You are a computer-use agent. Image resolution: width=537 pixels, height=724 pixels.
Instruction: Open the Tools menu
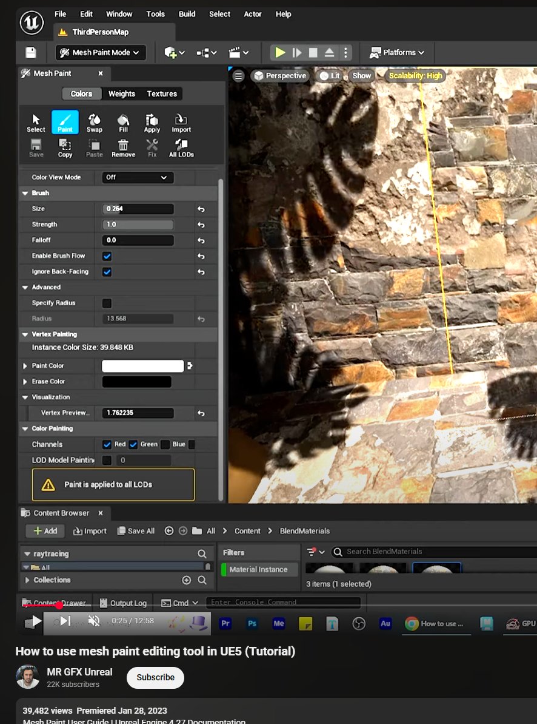pos(156,14)
